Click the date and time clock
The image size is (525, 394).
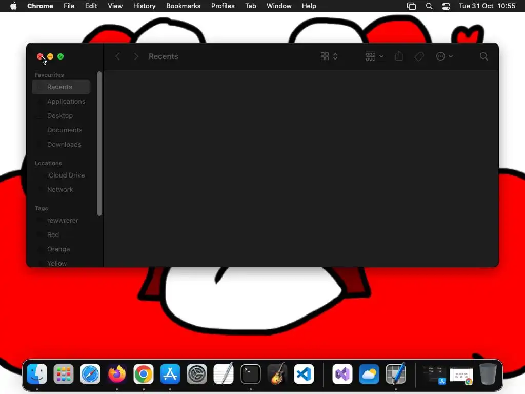tap(487, 6)
